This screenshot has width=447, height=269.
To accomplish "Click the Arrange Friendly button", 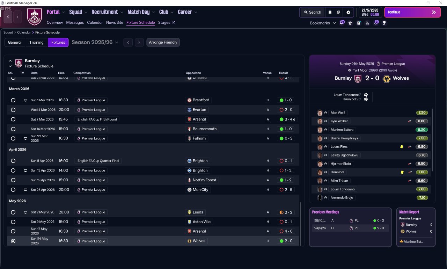I will click(163, 42).
